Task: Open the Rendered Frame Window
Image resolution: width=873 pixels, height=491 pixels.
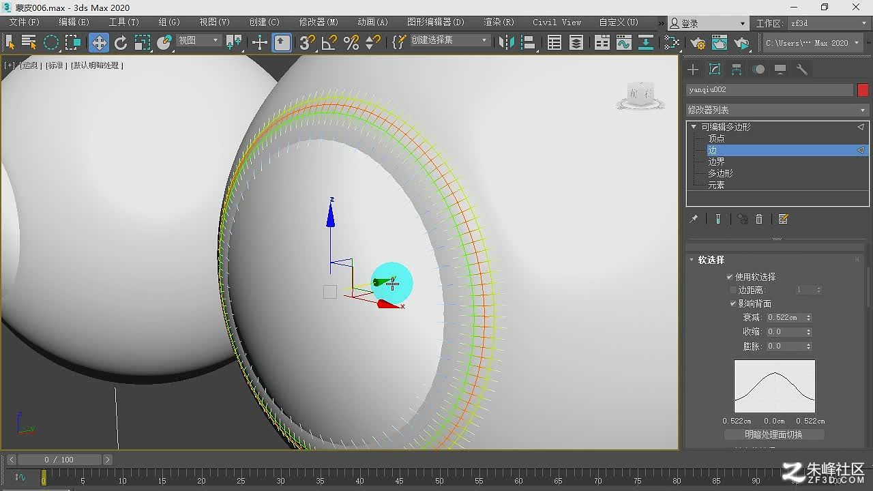Action: point(720,42)
